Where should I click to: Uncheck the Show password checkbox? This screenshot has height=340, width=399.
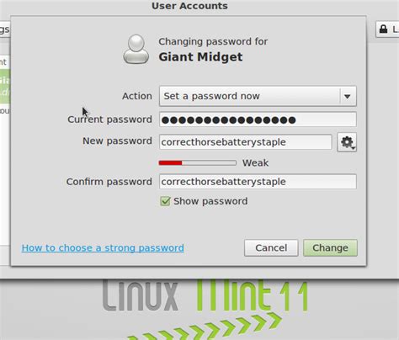pyautogui.click(x=165, y=201)
